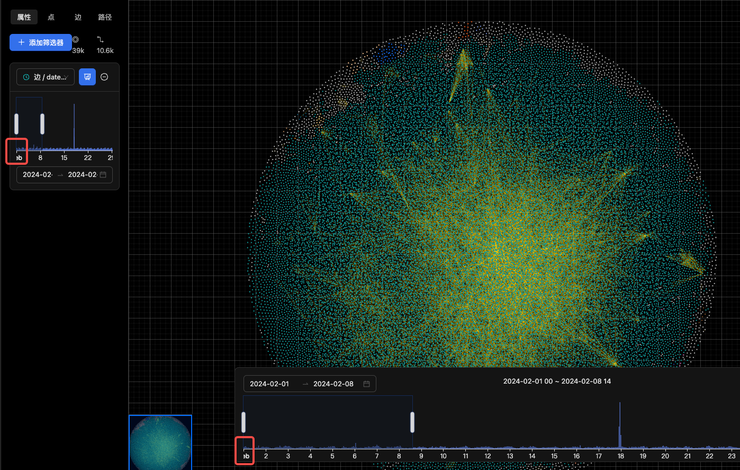The image size is (740, 470).
Task: Toggle the blue chart presentation button
Action: (87, 77)
